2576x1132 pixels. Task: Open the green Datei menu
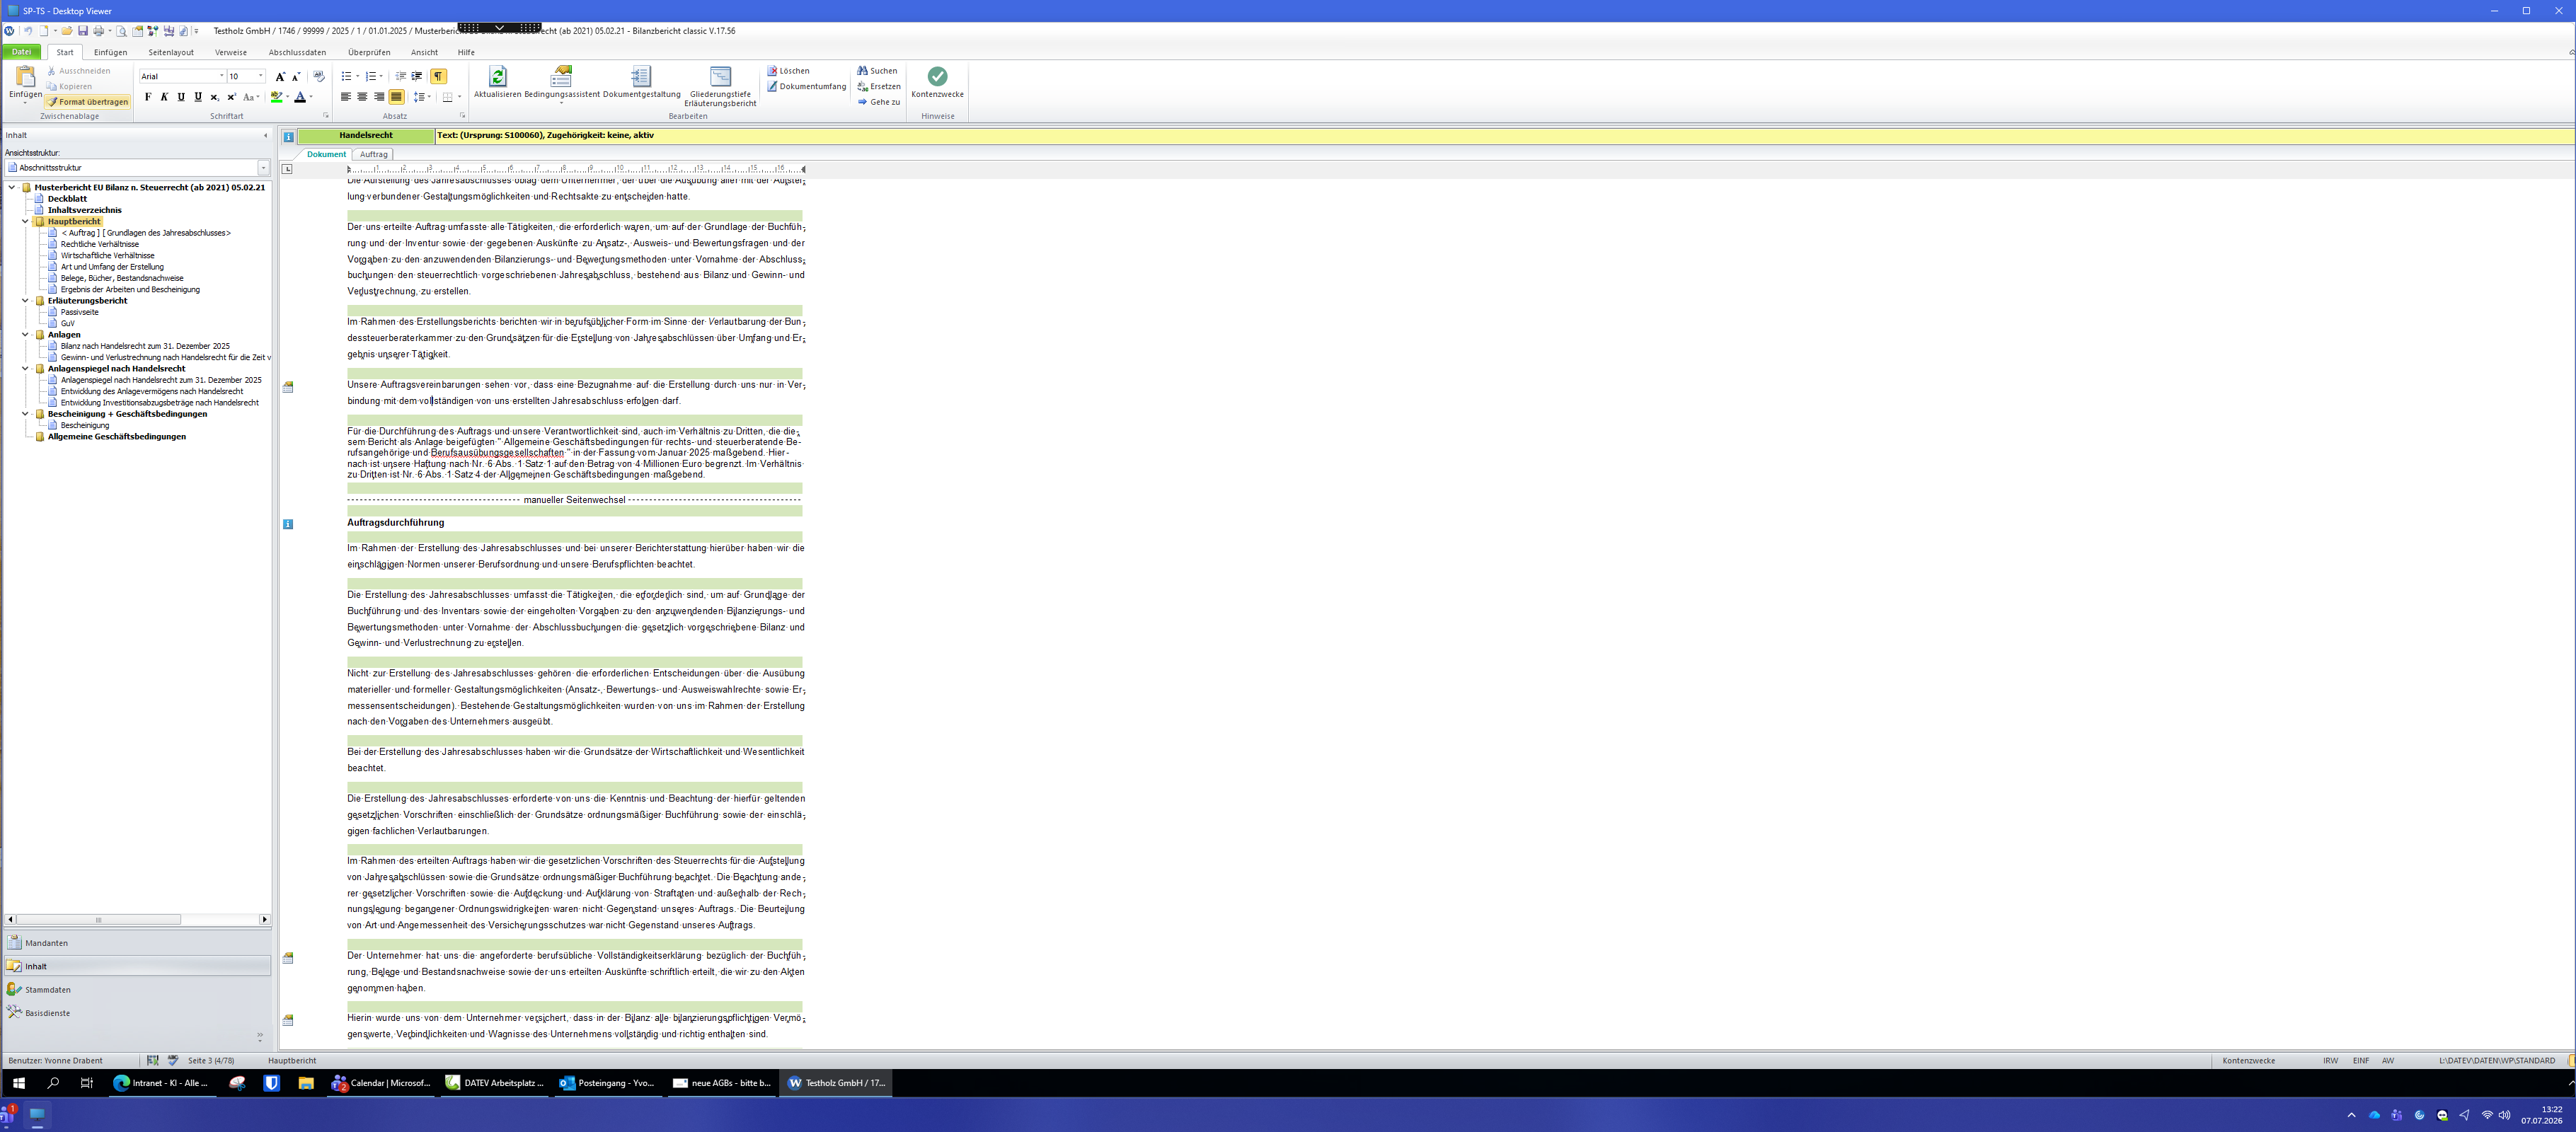tap(22, 52)
